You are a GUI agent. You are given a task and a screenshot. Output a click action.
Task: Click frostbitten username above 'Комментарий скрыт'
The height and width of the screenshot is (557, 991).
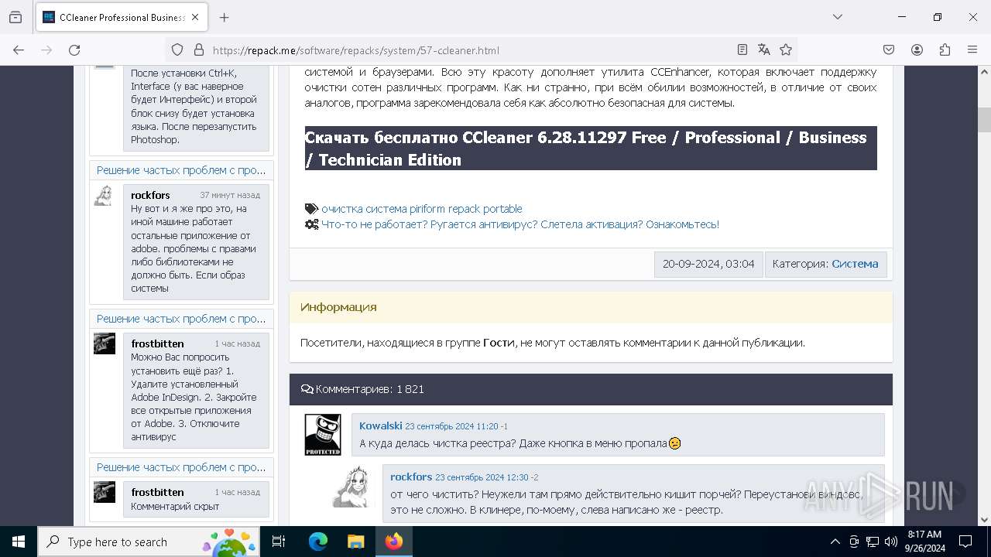tap(157, 492)
